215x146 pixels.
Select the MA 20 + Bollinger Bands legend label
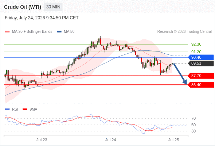pos(32,32)
